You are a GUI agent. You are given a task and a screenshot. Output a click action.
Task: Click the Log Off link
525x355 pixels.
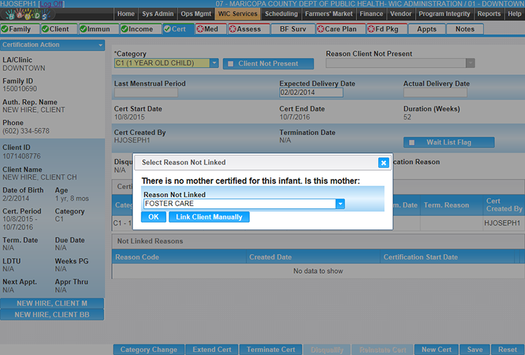click(x=52, y=4)
